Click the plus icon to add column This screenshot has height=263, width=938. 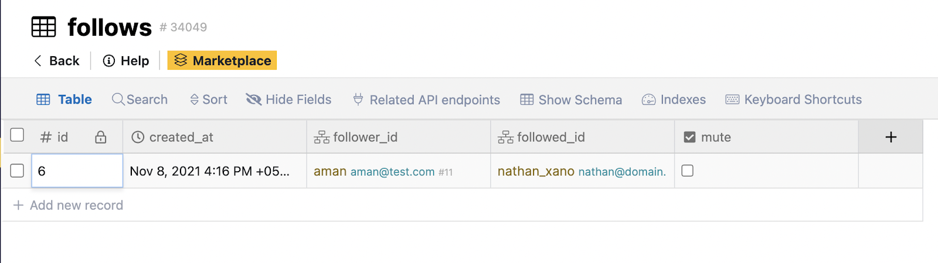pos(891,137)
